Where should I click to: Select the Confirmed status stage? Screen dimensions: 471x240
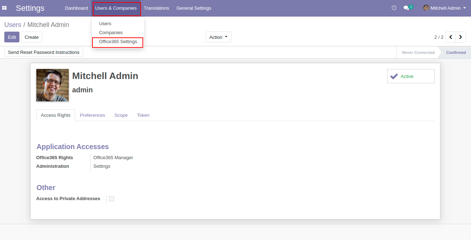(x=456, y=52)
